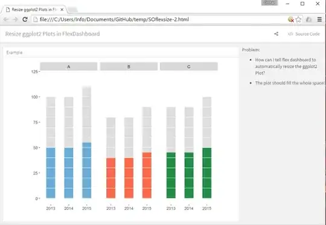Click the green 2015 bar in panel C
Screen dimensions: 326x225
[x=207, y=173]
